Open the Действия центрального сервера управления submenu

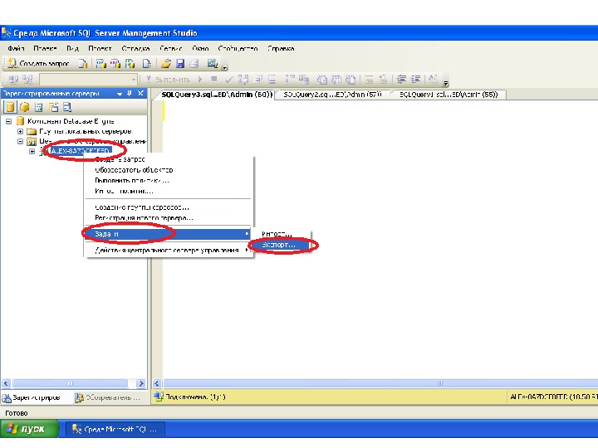pos(168,251)
